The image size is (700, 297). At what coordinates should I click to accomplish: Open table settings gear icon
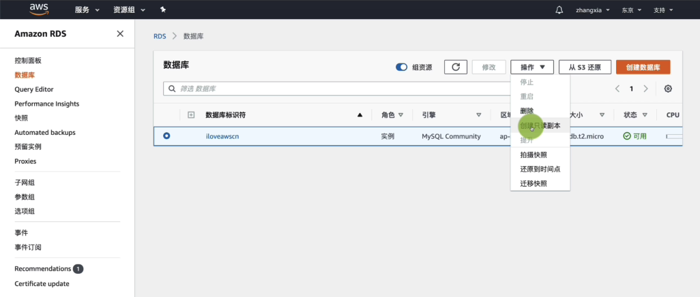coord(668,89)
